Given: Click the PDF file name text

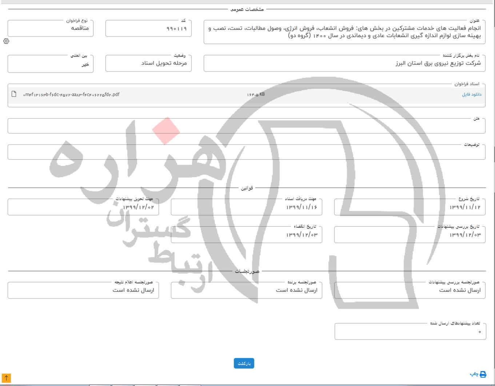Looking at the screenshot, I should click(71, 95).
